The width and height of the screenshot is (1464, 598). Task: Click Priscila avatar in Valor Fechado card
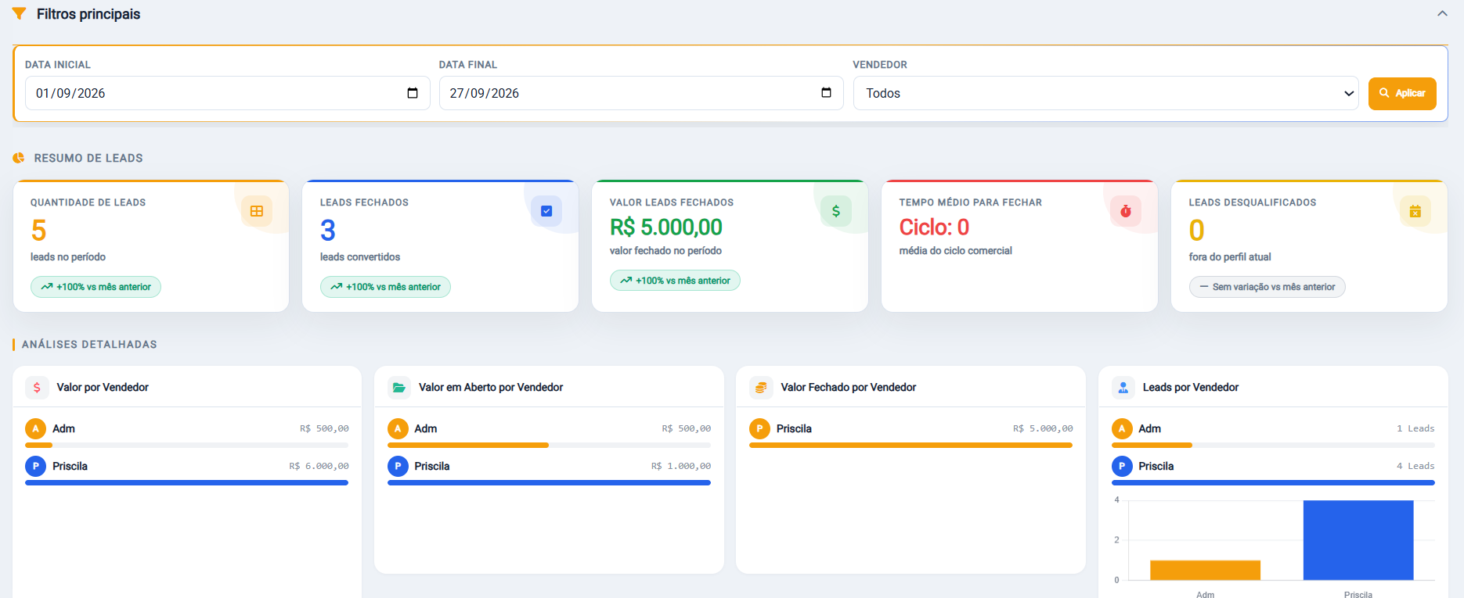tap(759, 428)
